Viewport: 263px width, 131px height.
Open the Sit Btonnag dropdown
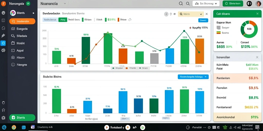click(x=206, y=3)
